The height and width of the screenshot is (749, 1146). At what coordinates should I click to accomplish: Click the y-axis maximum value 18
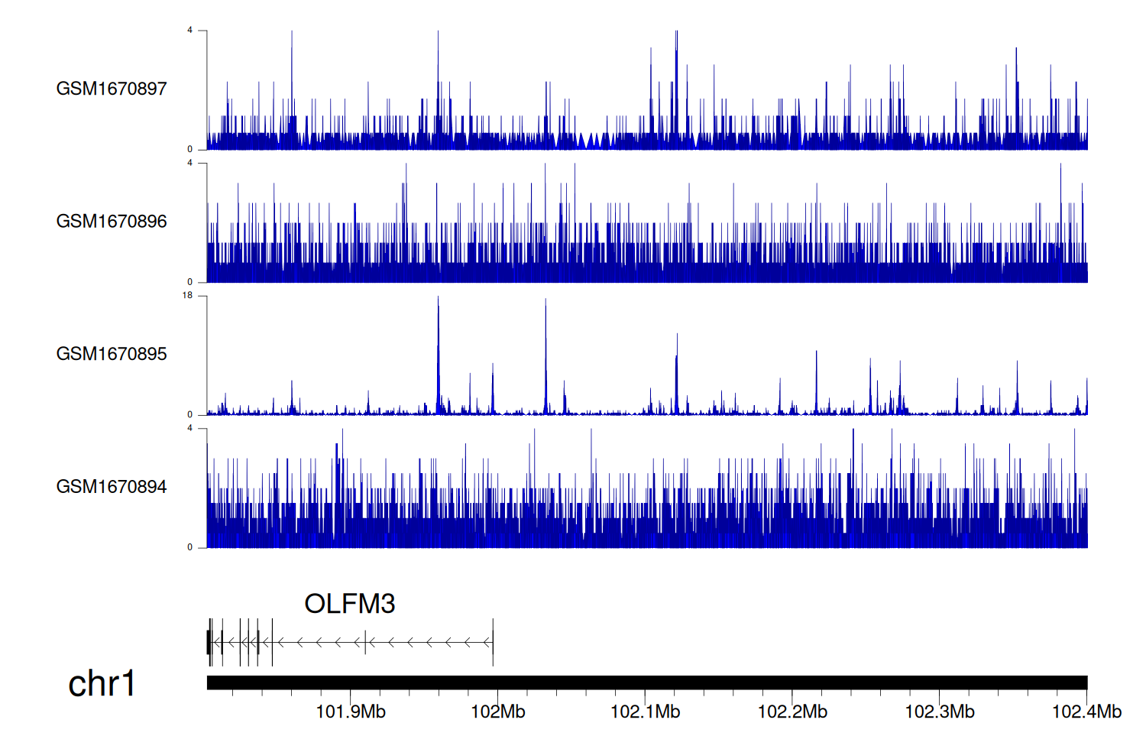point(187,296)
